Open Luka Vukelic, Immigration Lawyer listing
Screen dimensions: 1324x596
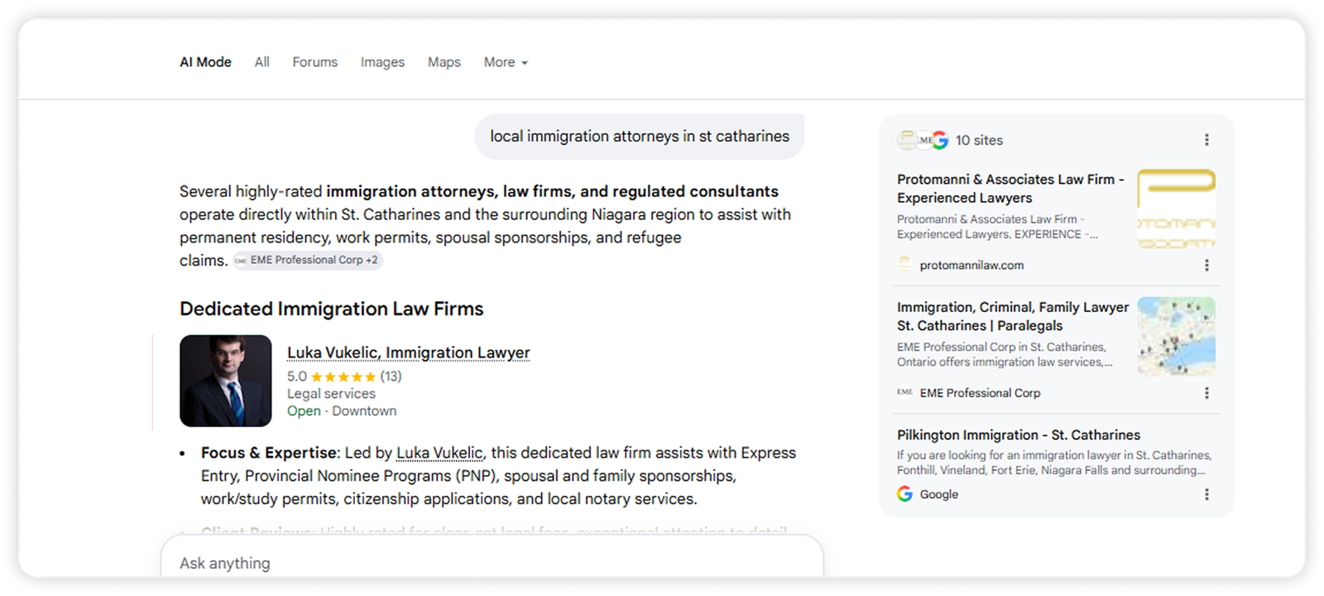[x=408, y=353]
